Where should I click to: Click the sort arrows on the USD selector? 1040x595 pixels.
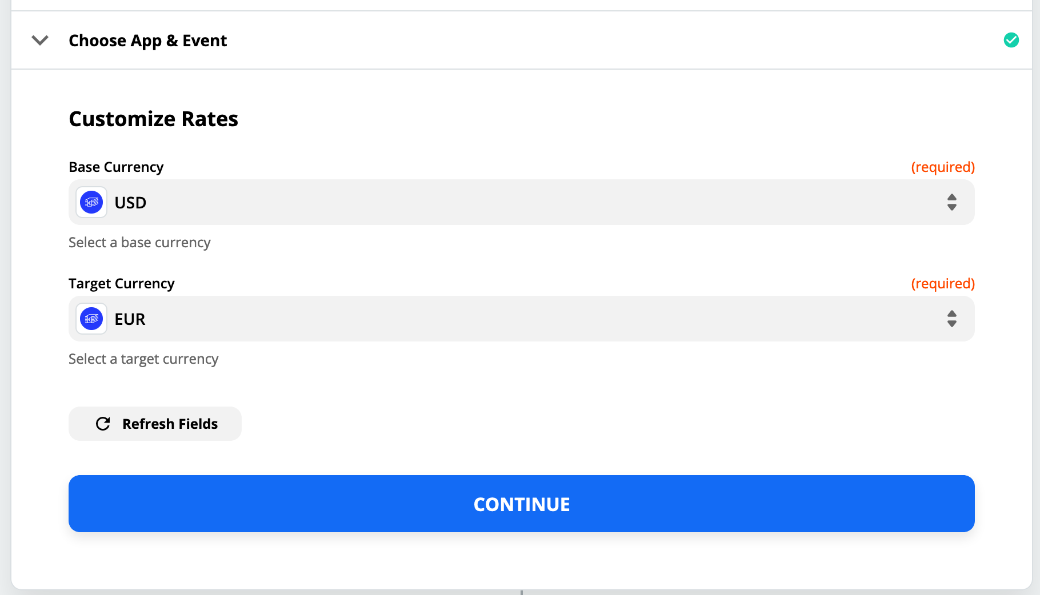(951, 202)
